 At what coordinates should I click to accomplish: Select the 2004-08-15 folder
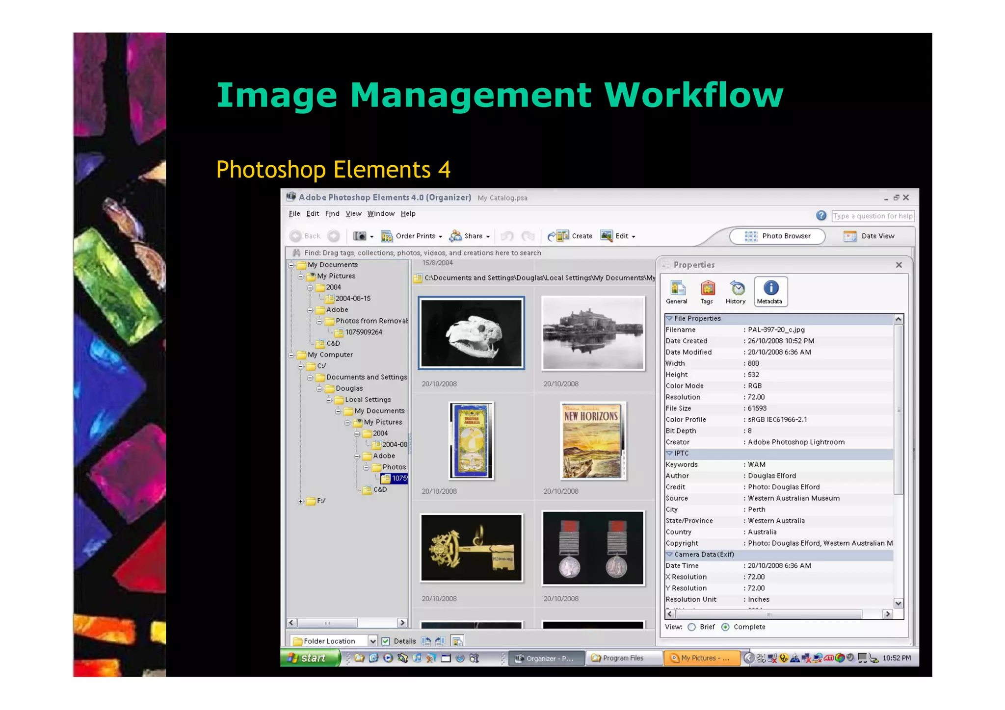tap(348, 299)
